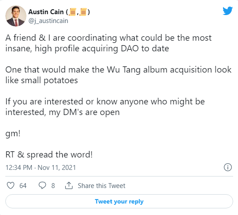Select Share this Tweet
The image size is (238, 215).
pos(102,186)
